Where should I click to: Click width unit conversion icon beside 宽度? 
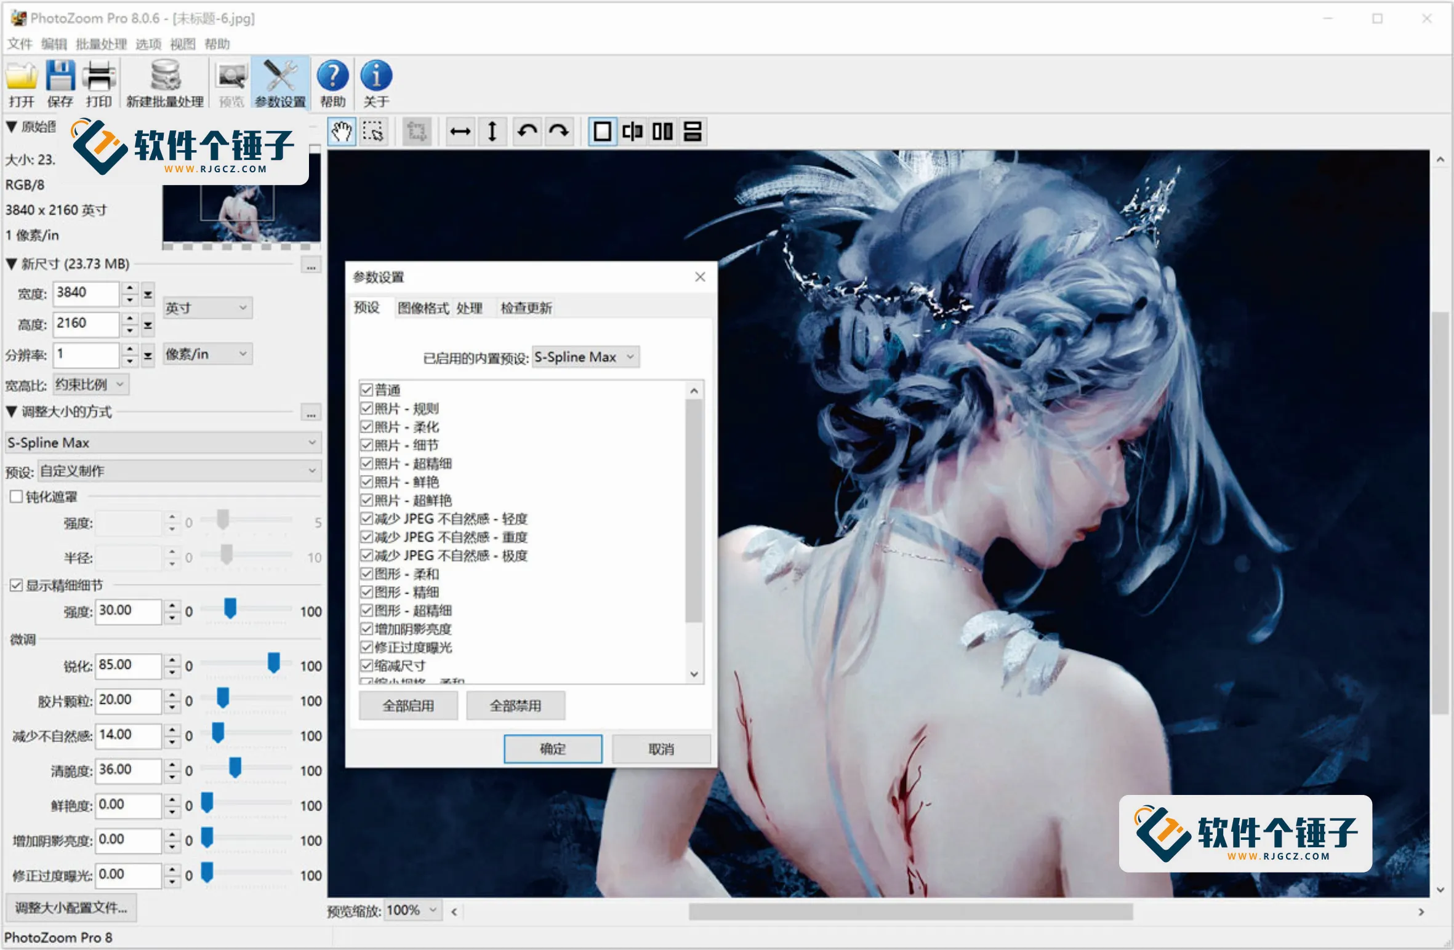point(148,295)
